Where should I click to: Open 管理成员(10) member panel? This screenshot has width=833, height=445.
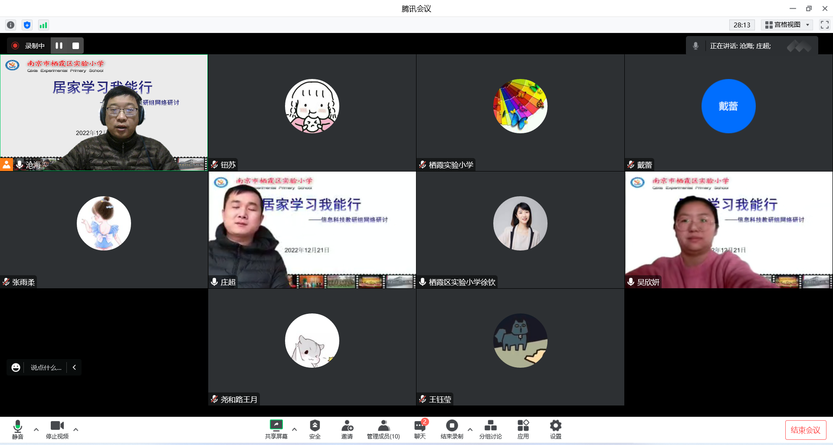click(x=384, y=429)
